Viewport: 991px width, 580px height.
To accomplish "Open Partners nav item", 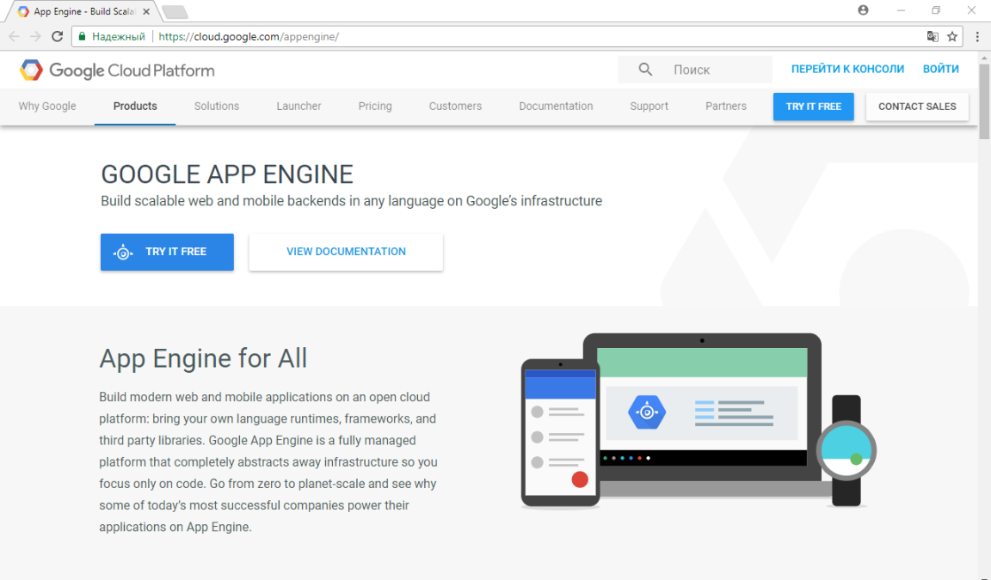I will point(726,106).
